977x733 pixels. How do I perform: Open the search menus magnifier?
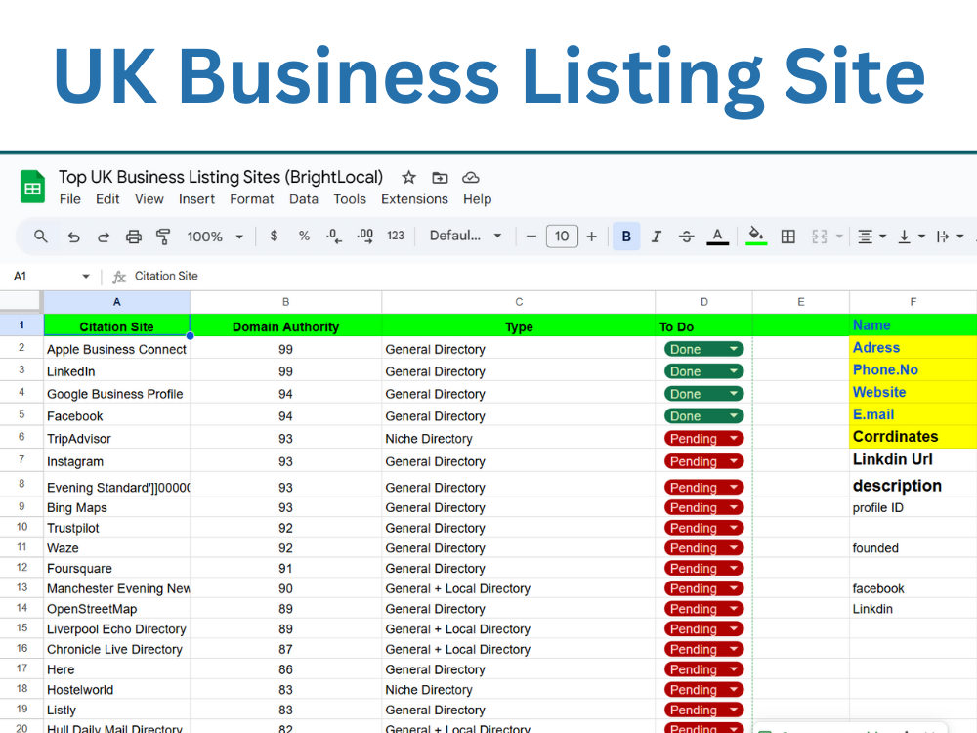[40, 237]
